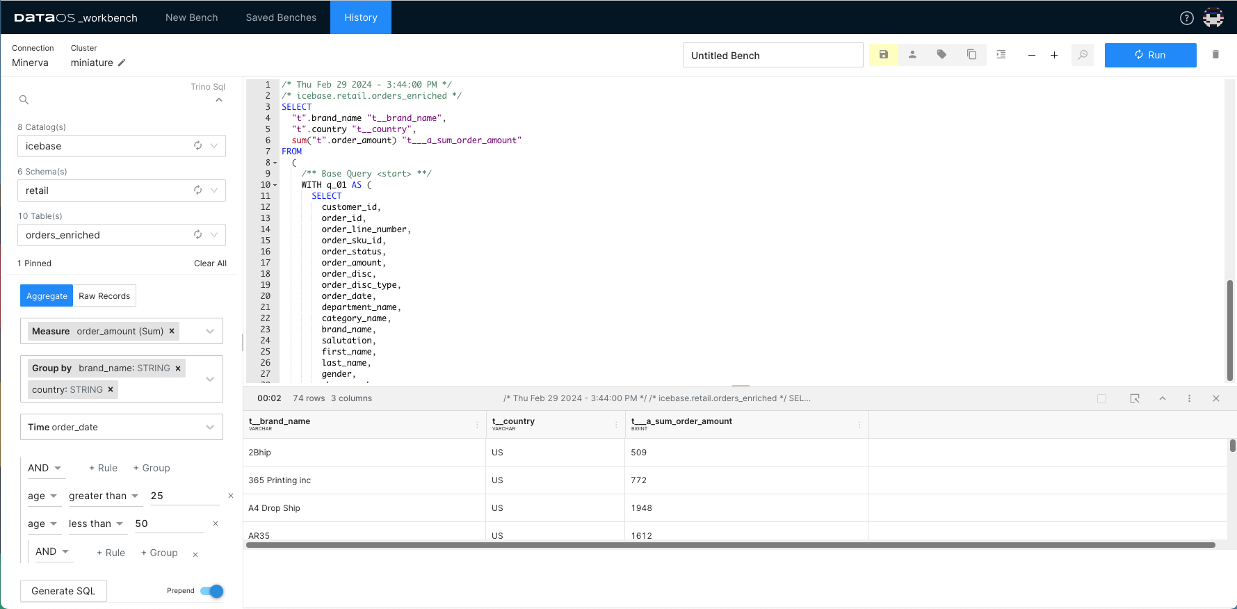The width and height of the screenshot is (1237, 609).
Task: Remove the order_amount (Sum) measure
Action: [172, 332]
